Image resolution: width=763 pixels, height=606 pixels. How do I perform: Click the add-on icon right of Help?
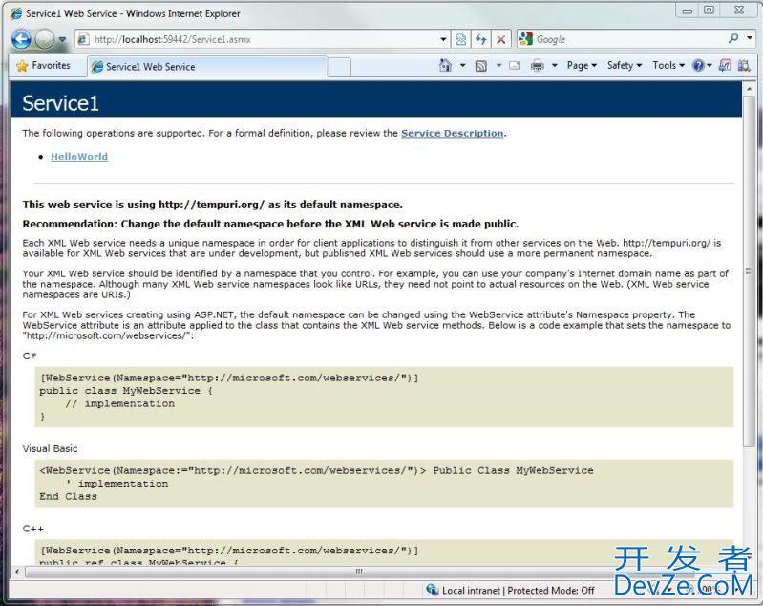point(725,65)
